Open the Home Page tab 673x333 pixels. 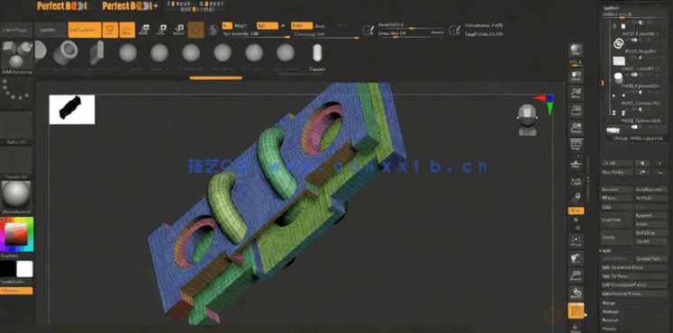tap(16, 30)
